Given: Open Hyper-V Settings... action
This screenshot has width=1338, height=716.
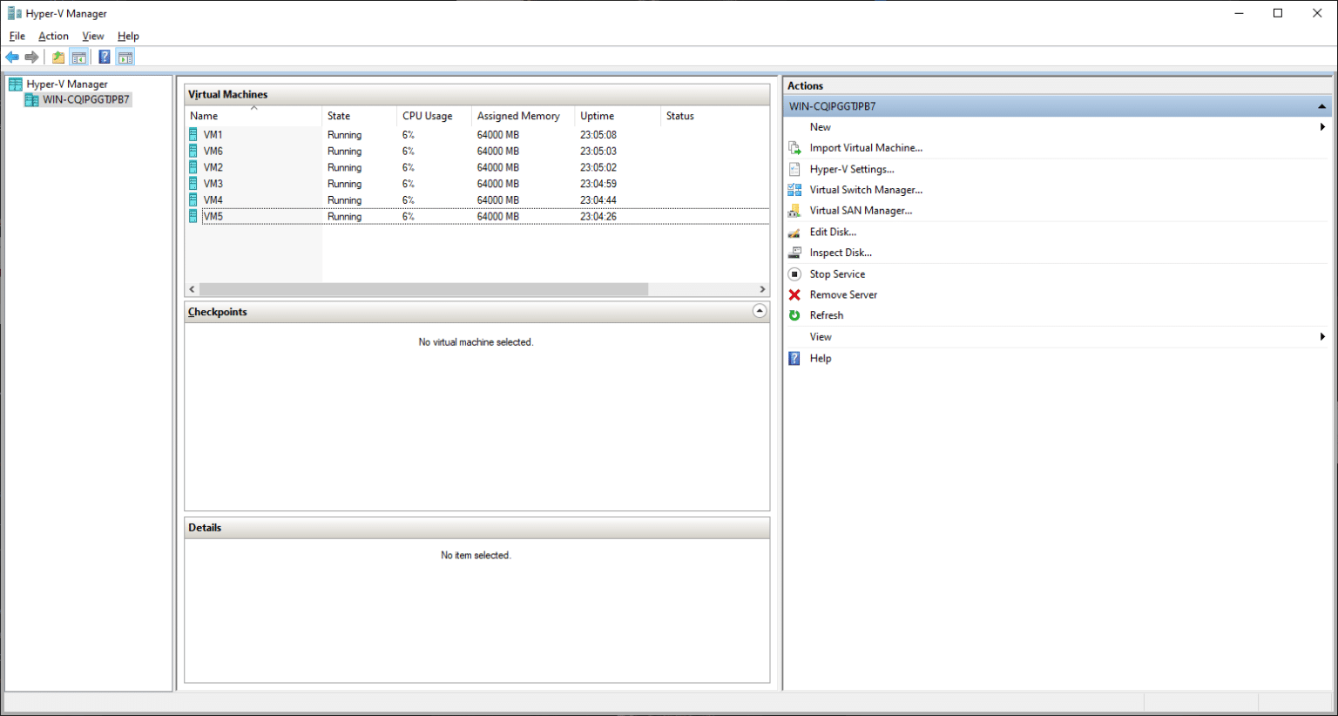Looking at the screenshot, I should pos(852,169).
